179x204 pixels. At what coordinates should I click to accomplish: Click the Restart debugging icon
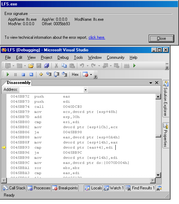coord(31,74)
